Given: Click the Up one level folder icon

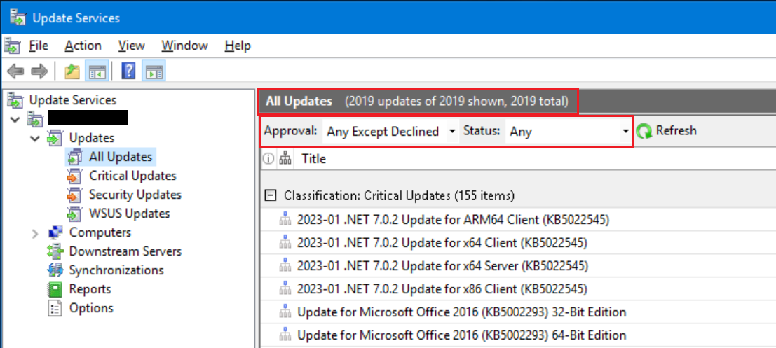Looking at the screenshot, I should coord(72,71).
